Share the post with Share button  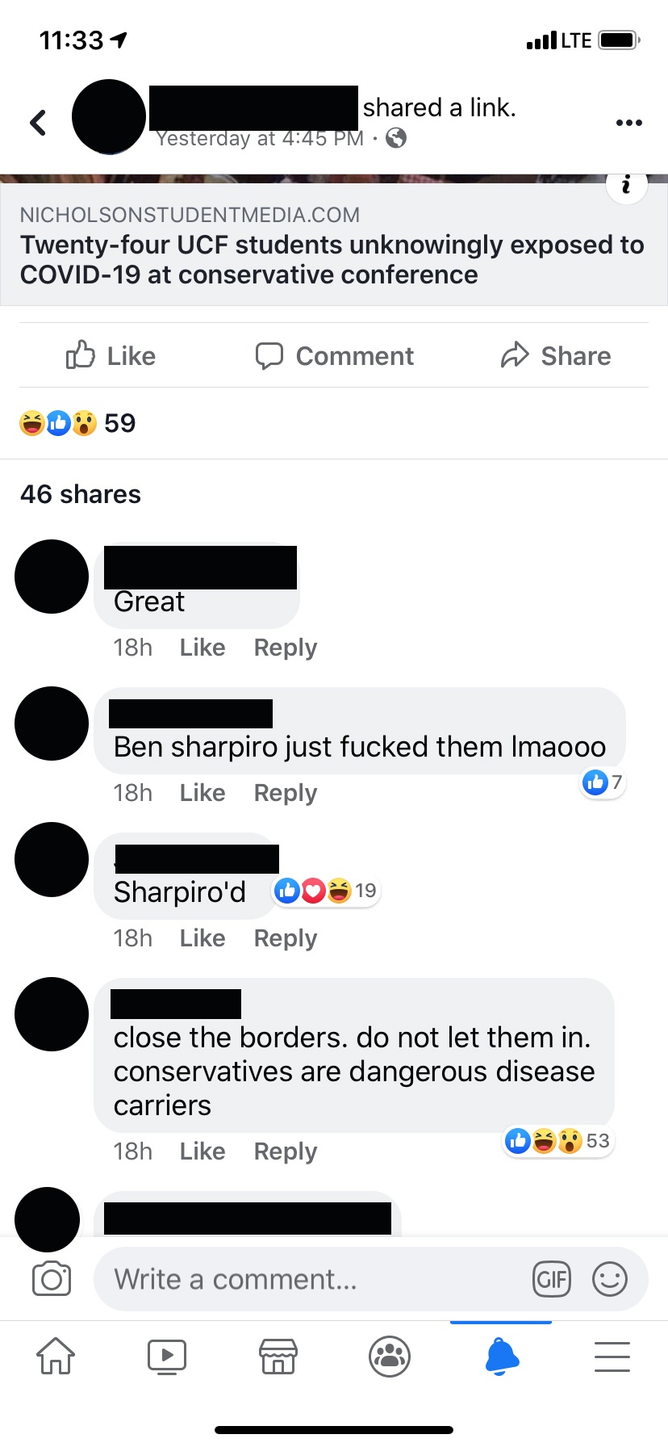click(556, 355)
